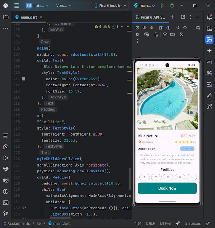The height and width of the screenshot is (228, 215).
Task: Rotate emulator device right
Action: 169,28
